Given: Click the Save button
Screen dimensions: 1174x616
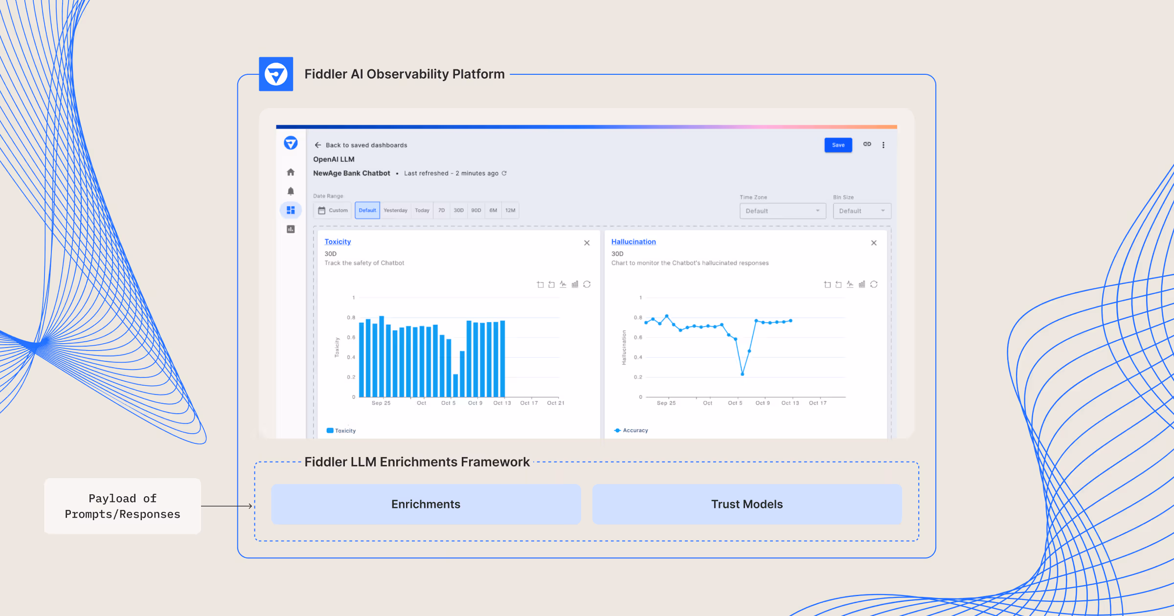Looking at the screenshot, I should click(838, 145).
